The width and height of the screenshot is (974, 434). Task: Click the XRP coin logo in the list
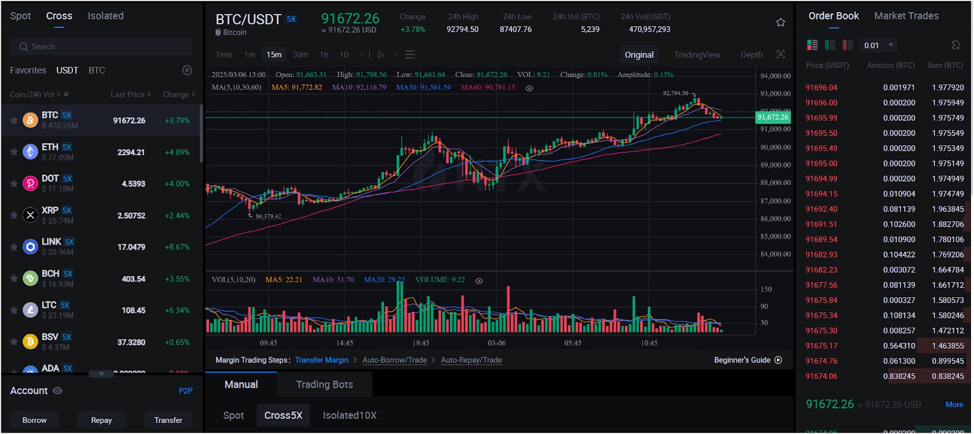30,215
